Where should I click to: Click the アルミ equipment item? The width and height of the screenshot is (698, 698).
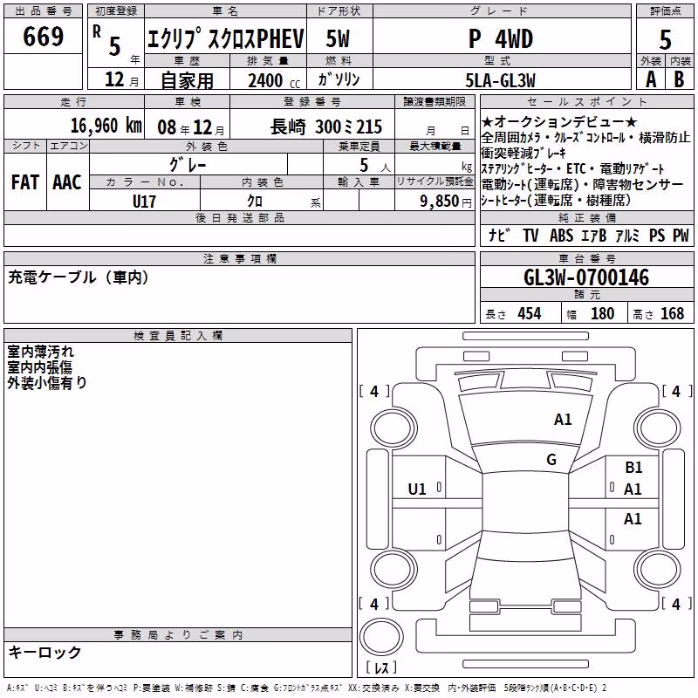(627, 235)
